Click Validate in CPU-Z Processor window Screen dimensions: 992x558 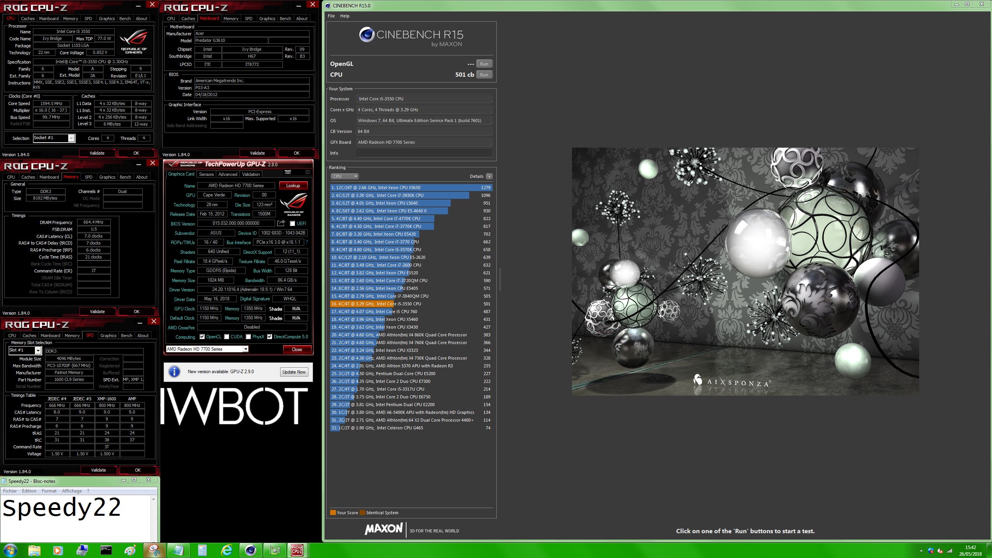[97, 153]
